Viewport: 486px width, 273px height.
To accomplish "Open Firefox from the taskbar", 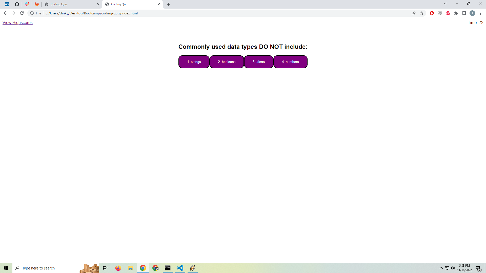I will tap(118, 268).
